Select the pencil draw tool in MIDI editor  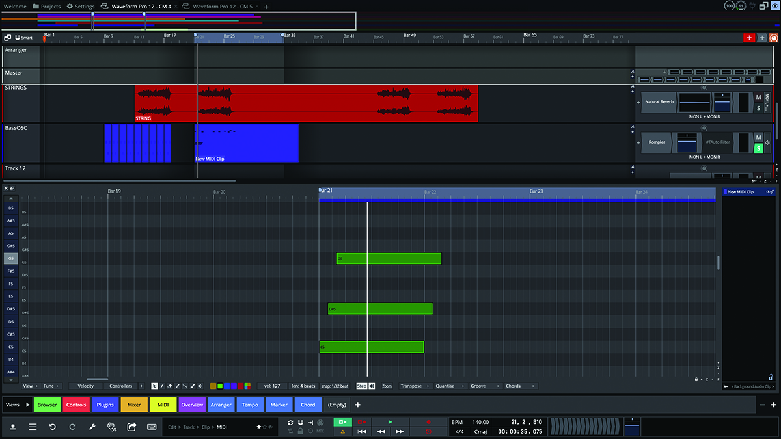click(x=162, y=386)
